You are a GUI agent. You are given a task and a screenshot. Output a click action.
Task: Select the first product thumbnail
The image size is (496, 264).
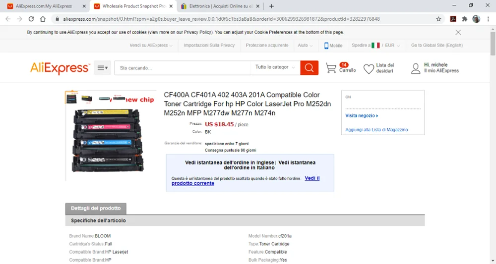click(x=71, y=98)
